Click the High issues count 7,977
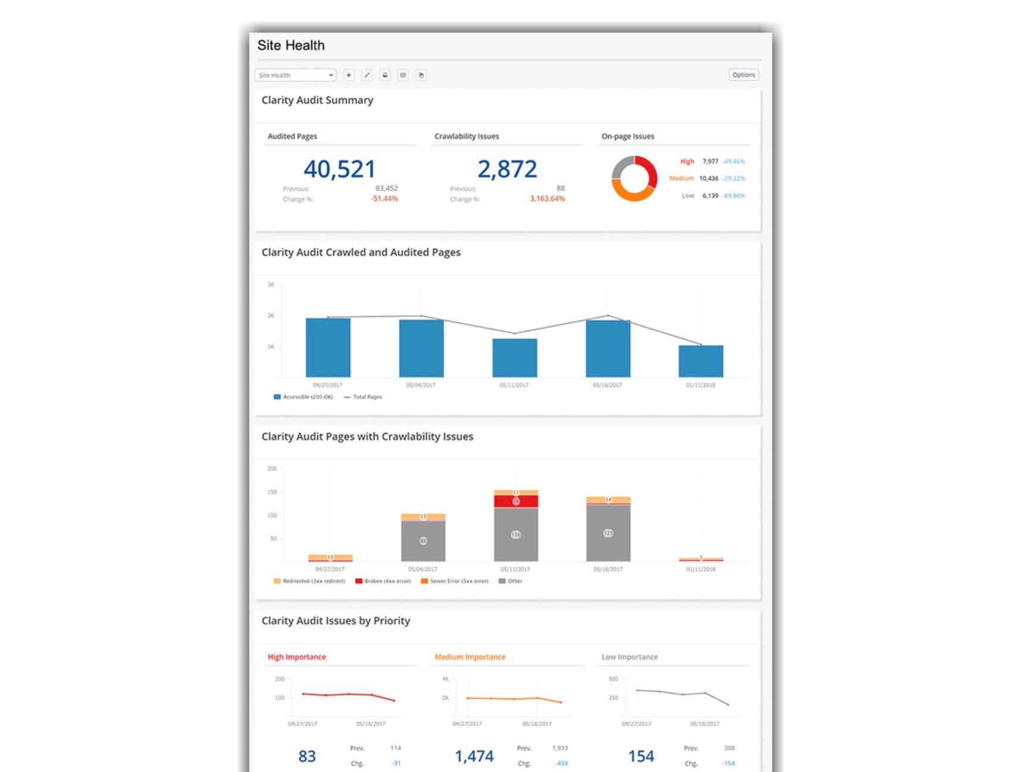Screen dimensions: 1017x772 point(710,161)
